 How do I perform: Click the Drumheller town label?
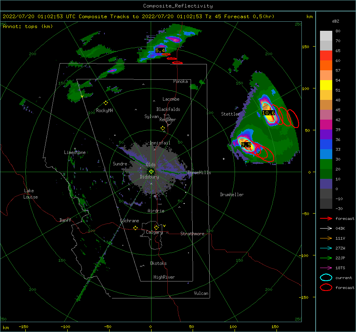tap(232, 195)
